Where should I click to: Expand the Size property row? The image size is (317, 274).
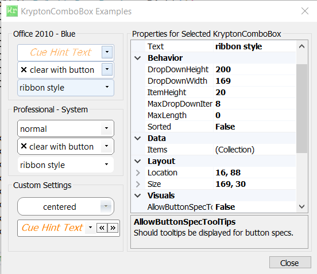[x=138, y=184]
